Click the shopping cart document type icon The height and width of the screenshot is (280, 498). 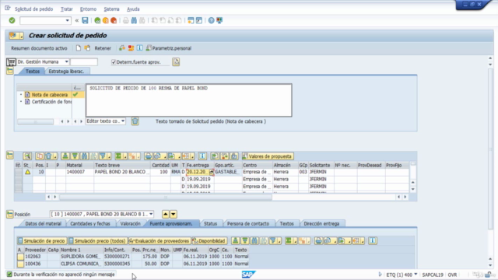click(x=11, y=61)
